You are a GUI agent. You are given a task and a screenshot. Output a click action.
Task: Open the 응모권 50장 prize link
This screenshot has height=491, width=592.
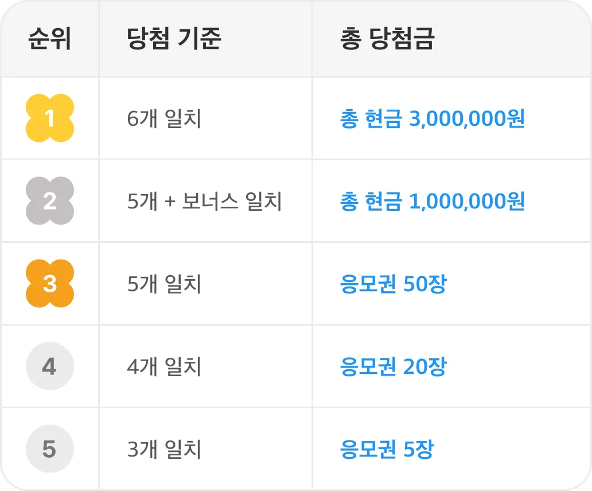[394, 284]
